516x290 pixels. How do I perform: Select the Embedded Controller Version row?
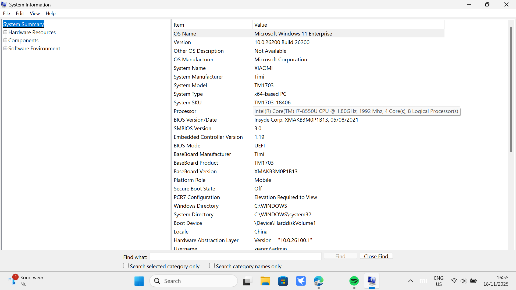click(308, 137)
